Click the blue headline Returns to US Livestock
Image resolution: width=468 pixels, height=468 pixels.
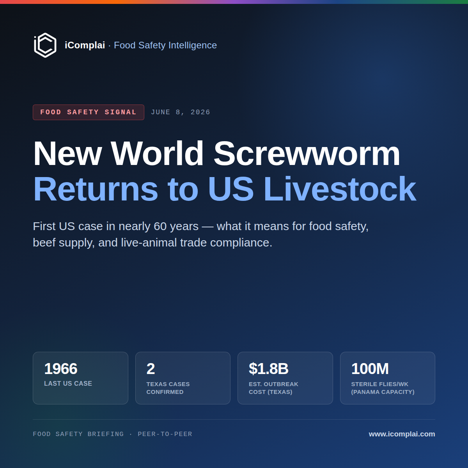[225, 189]
